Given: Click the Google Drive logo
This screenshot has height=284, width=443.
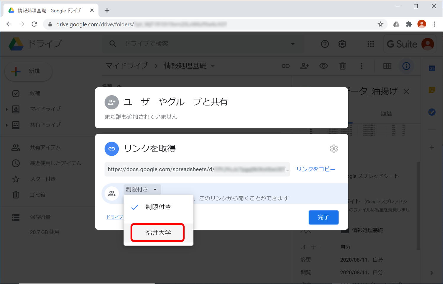Looking at the screenshot, I should click(16, 44).
